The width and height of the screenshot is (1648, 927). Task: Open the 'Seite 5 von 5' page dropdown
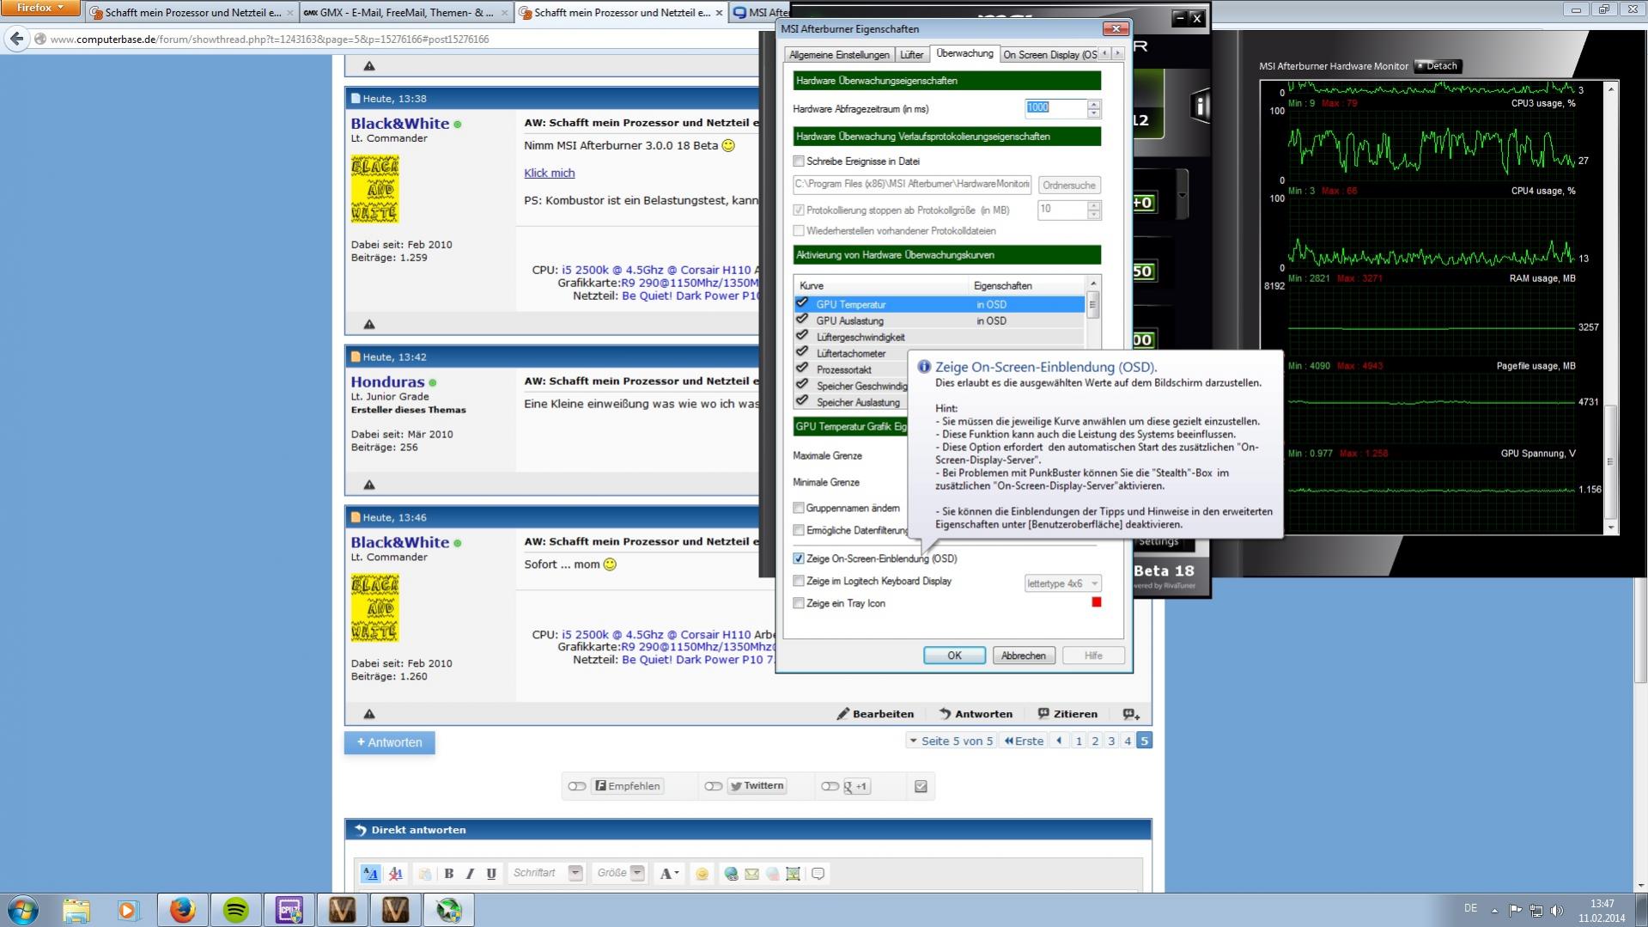(951, 741)
